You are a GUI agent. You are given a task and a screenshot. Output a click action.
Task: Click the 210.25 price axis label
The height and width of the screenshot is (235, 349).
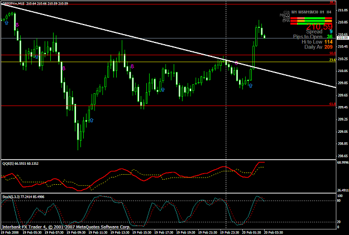tap(342, 59)
